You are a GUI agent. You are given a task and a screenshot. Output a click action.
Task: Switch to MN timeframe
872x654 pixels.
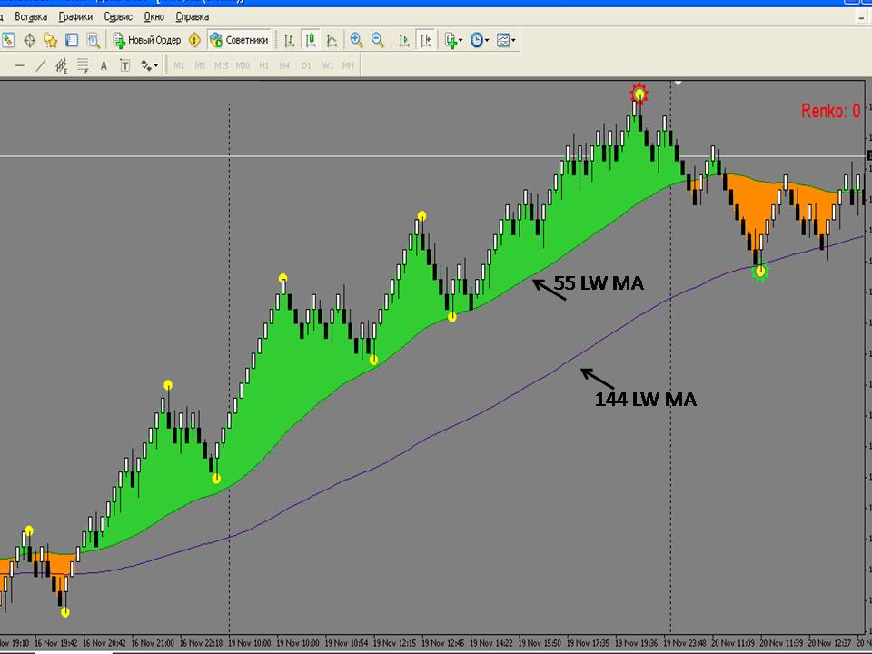click(348, 65)
